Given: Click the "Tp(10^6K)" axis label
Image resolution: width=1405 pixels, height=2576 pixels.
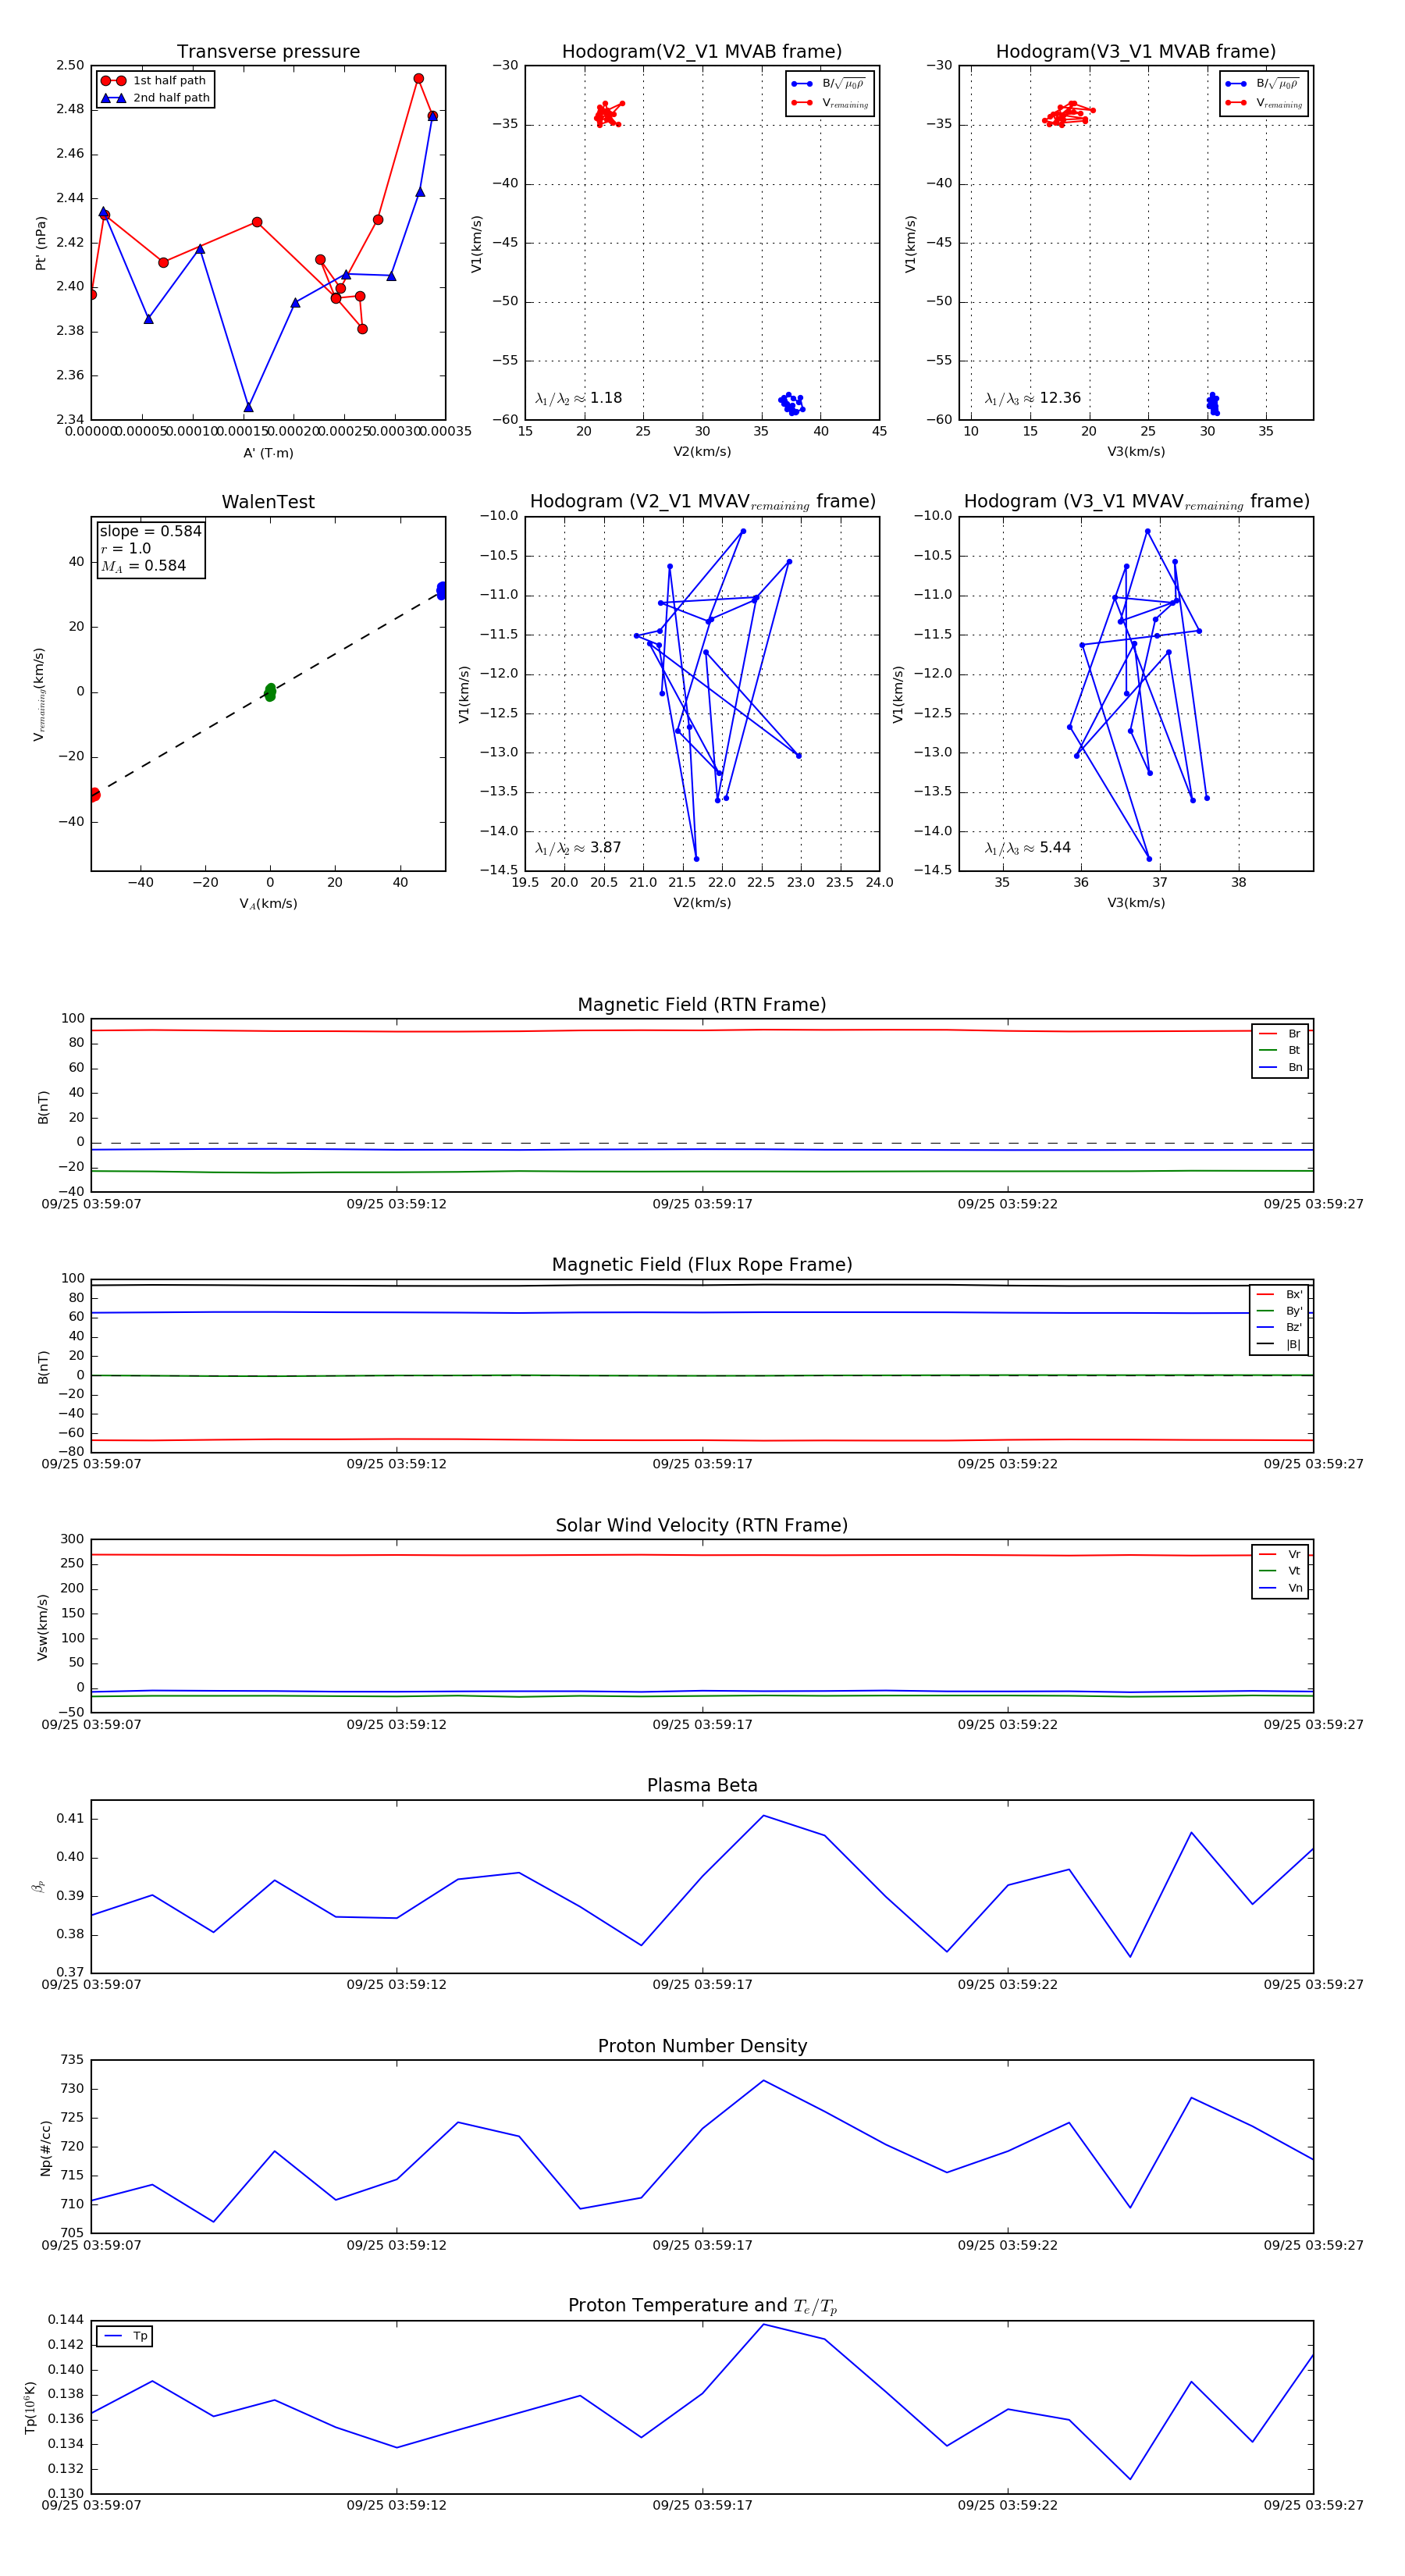Looking at the screenshot, I should click(31, 2408).
